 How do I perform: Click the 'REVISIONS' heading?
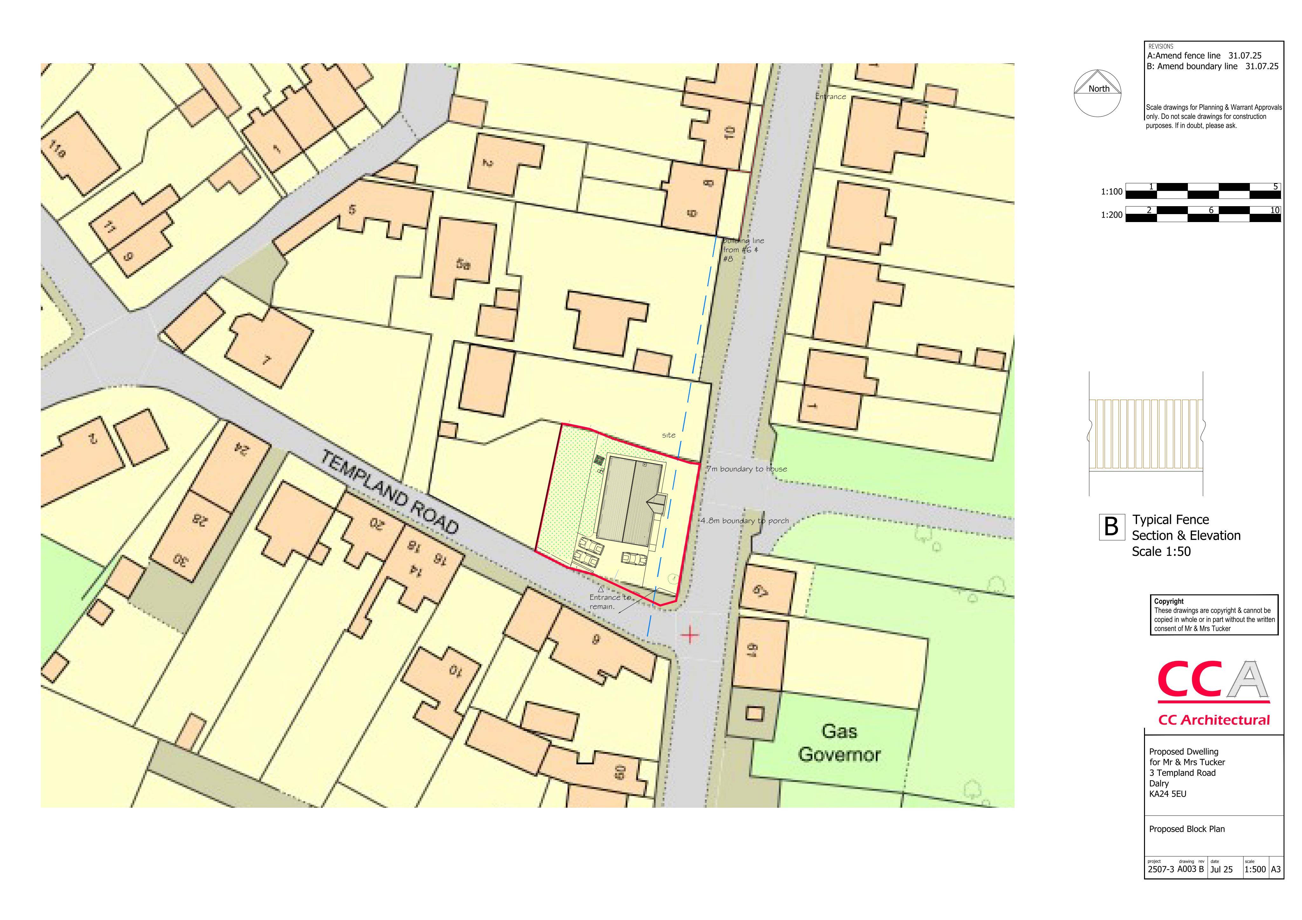pos(1160,46)
